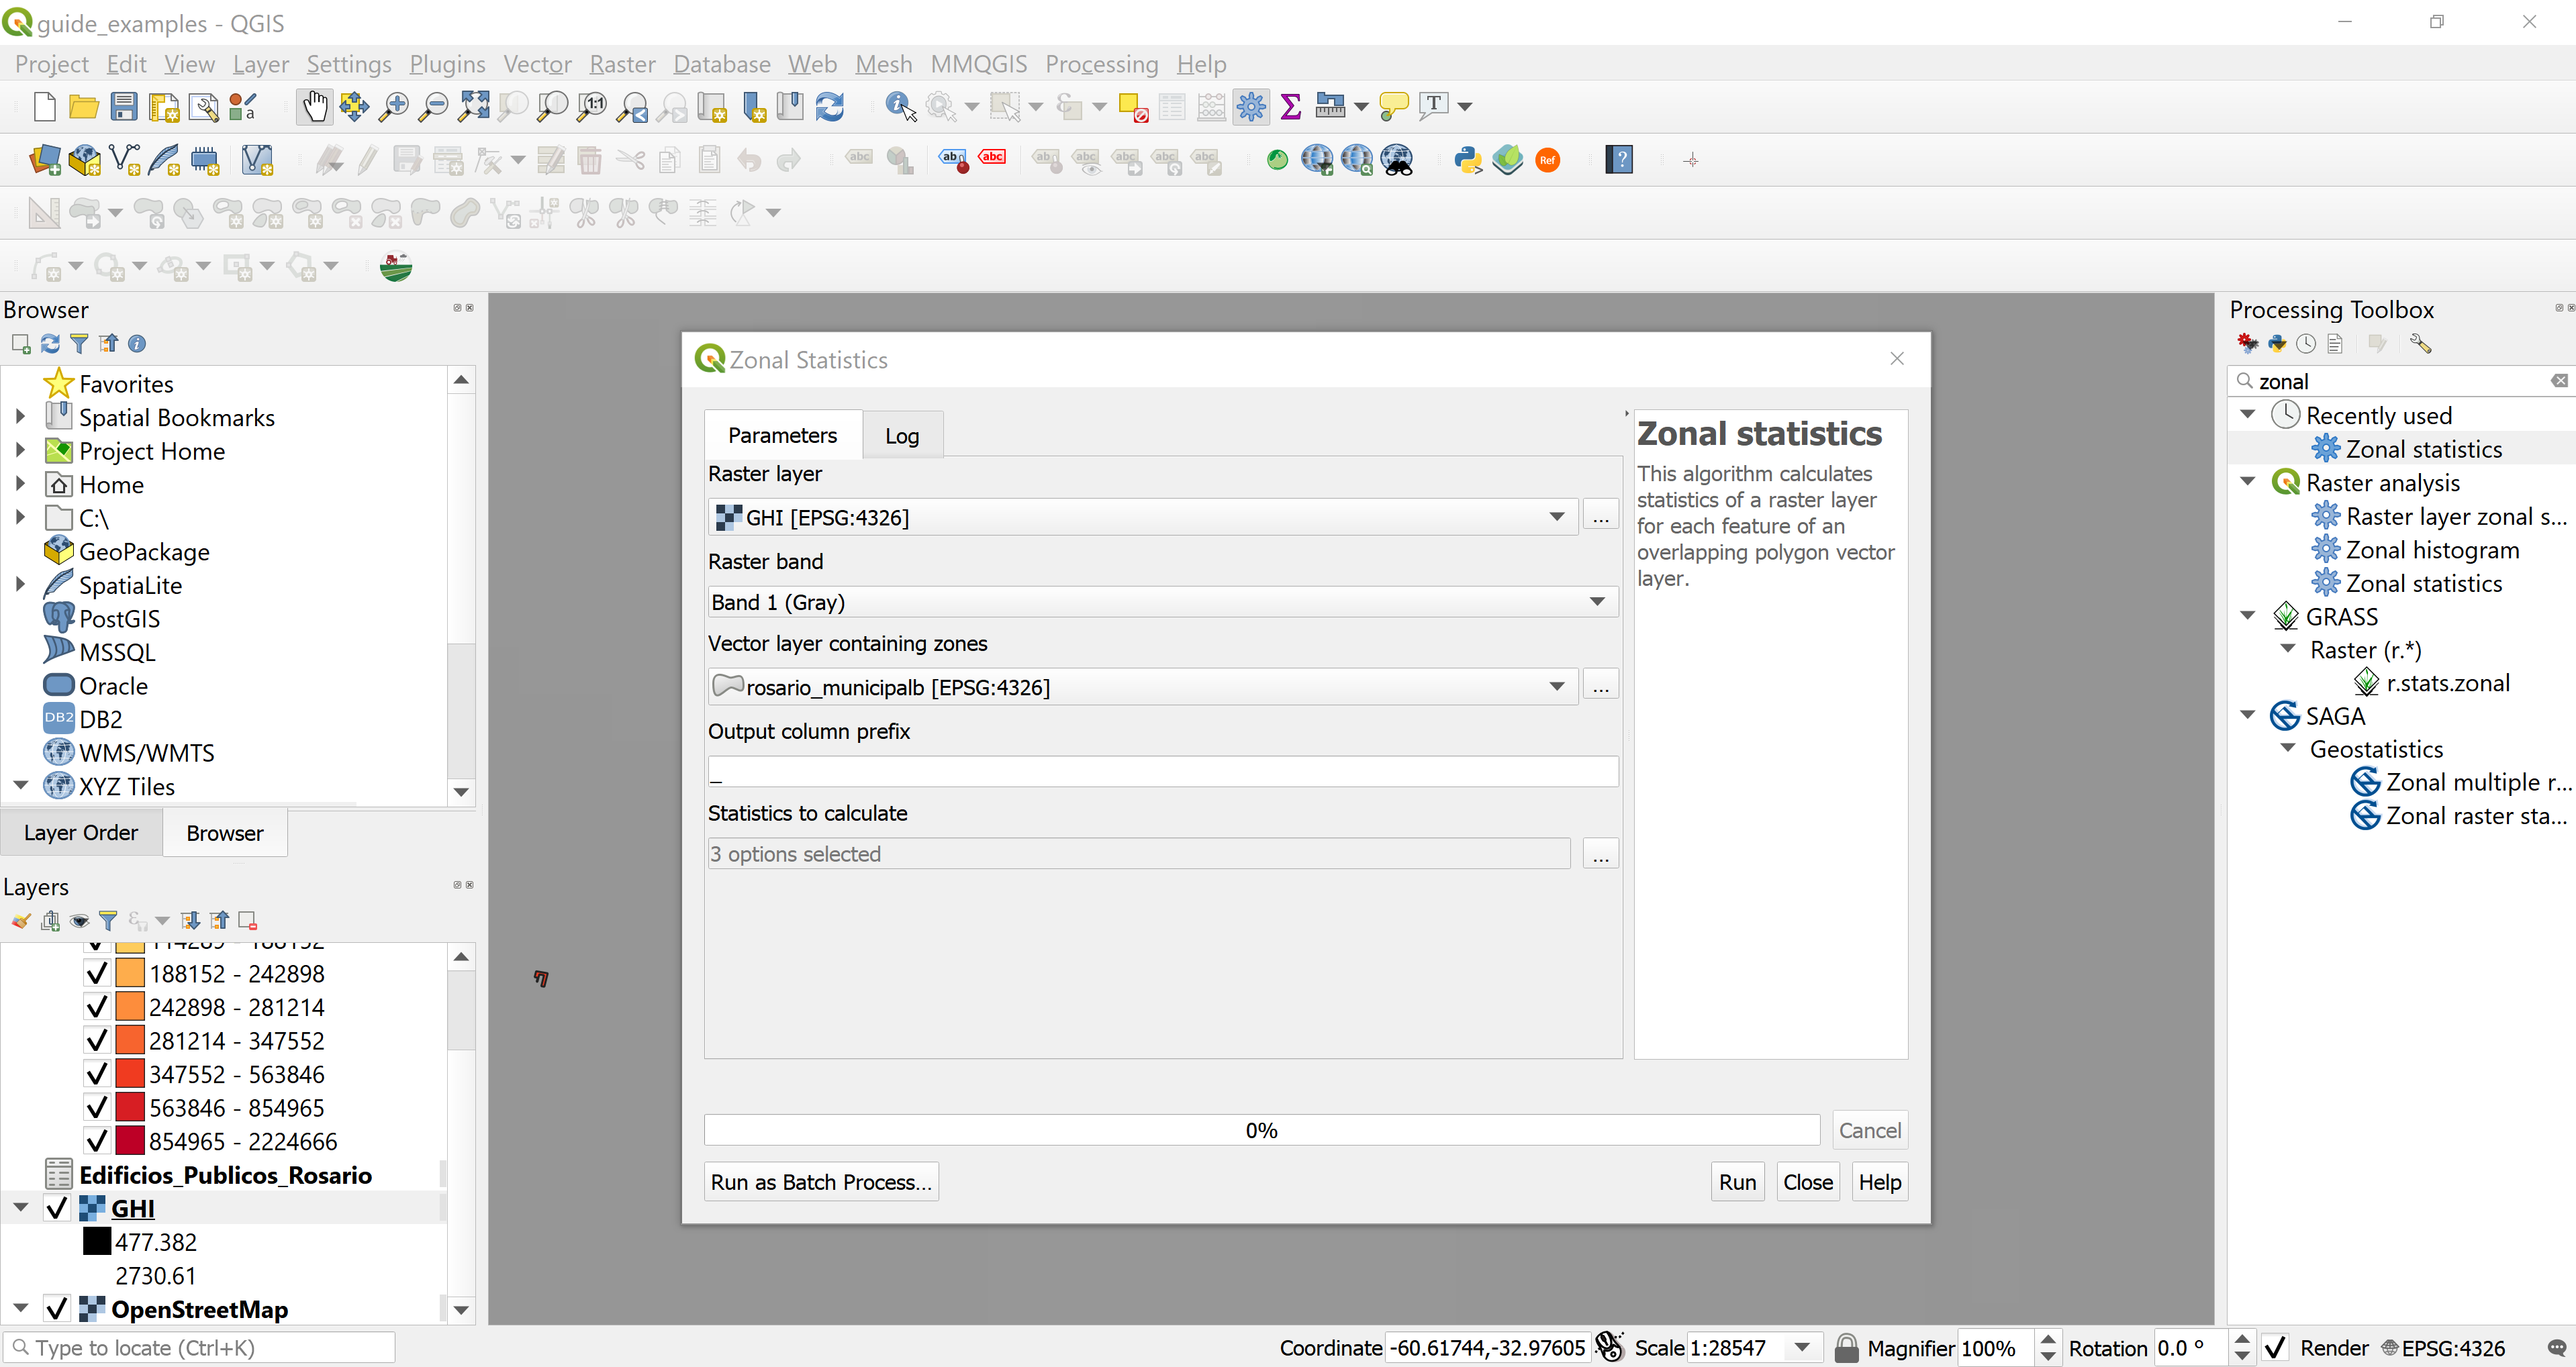Expand the GRASS tools group
This screenshot has width=2576, height=1367.
tap(2250, 615)
